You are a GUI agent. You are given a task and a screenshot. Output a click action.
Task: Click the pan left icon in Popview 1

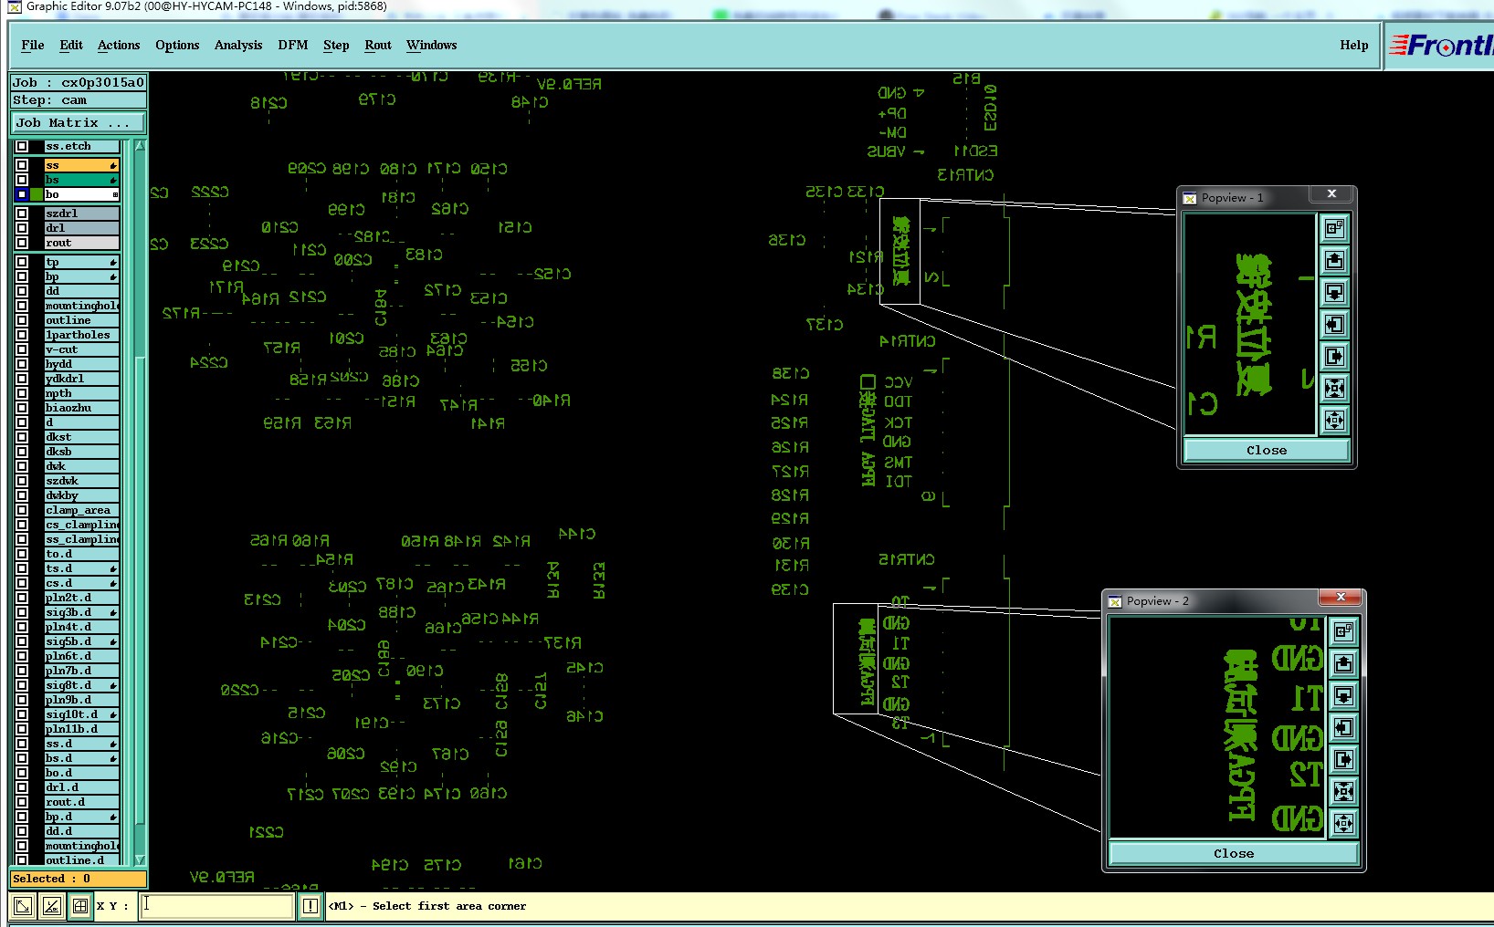point(1334,325)
